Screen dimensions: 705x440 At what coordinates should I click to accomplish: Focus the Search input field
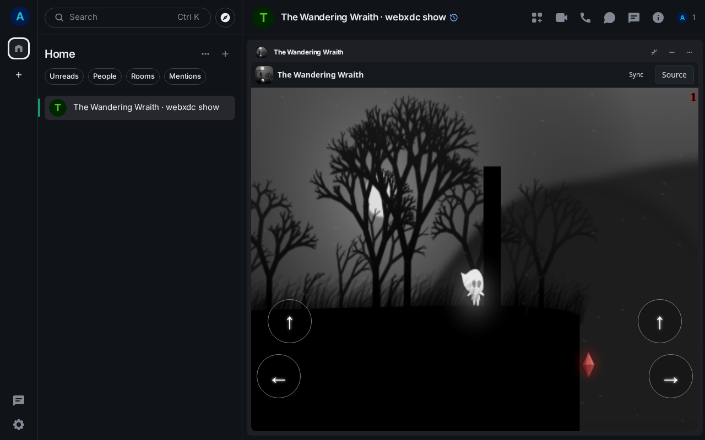pyautogui.click(x=128, y=18)
